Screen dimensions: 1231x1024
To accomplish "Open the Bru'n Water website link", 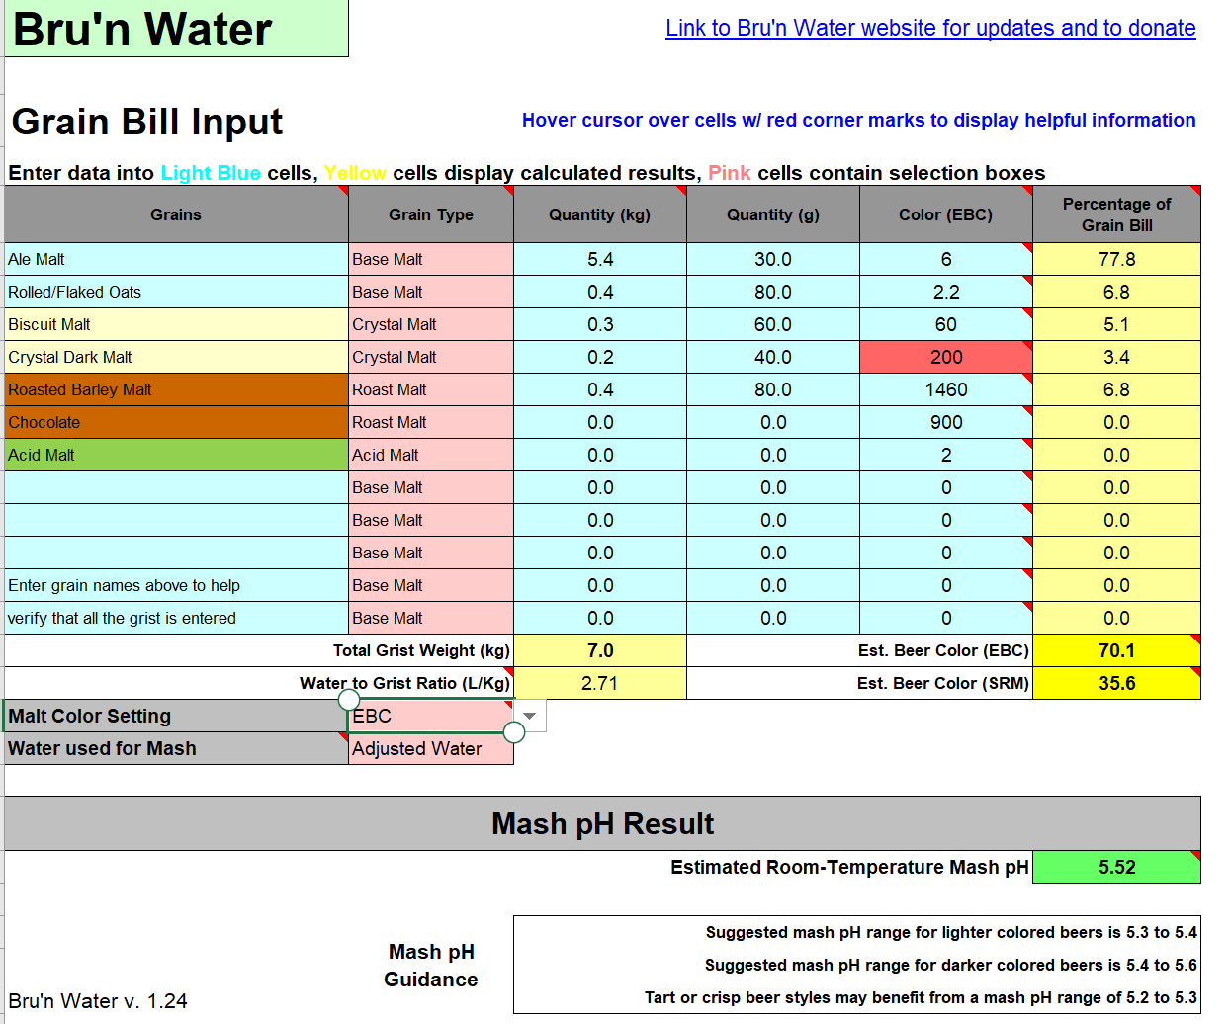I will (x=929, y=28).
